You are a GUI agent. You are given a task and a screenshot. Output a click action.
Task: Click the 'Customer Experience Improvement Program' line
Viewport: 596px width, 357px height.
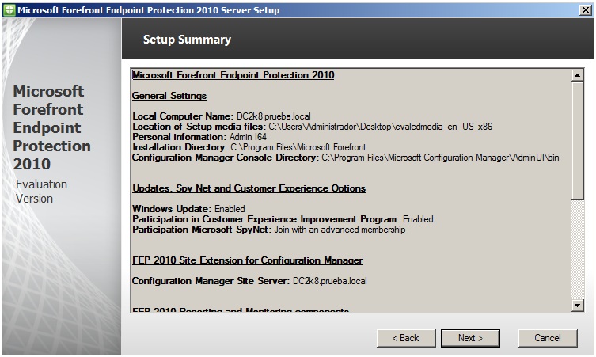pos(283,219)
